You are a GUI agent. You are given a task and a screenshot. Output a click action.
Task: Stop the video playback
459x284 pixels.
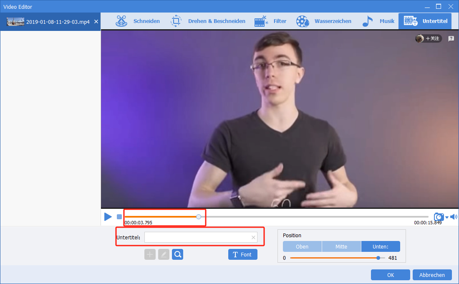point(119,217)
